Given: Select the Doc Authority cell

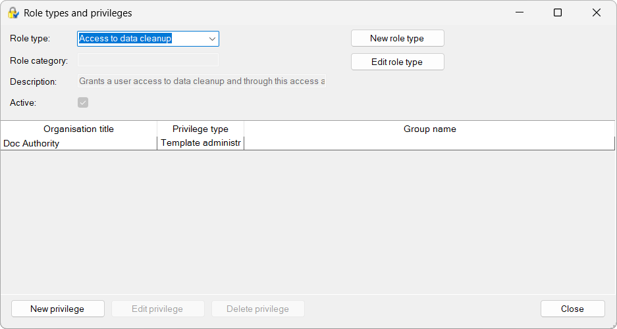Looking at the screenshot, I should click(x=79, y=143).
